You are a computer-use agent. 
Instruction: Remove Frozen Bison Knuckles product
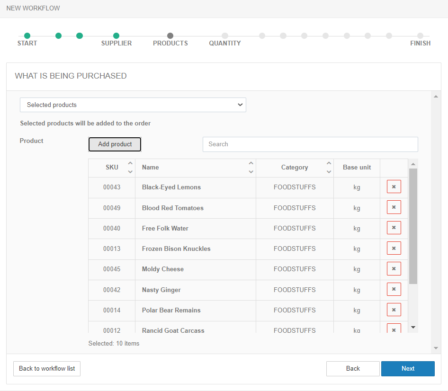coord(394,248)
